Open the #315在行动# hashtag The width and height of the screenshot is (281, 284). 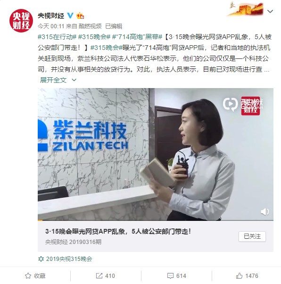coord(57,37)
